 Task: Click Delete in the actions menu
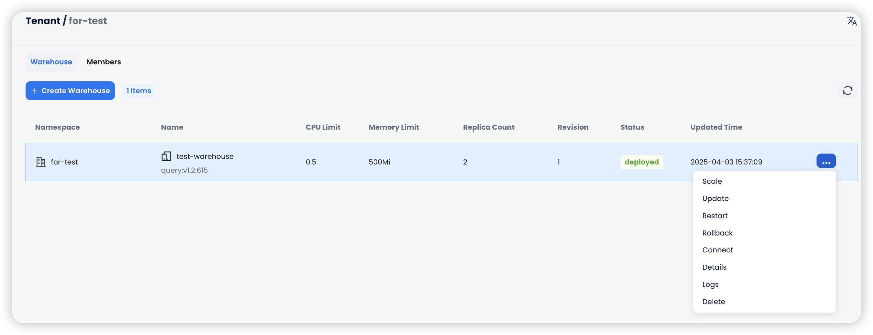713,302
